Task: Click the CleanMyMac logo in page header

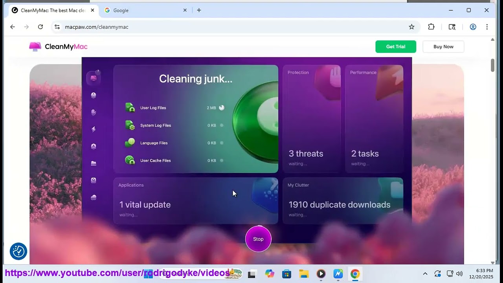Action: 58,46
